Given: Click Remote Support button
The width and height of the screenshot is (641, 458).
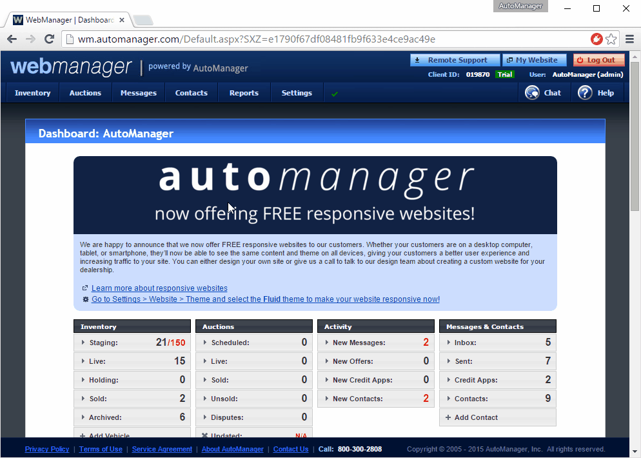Looking at the screenshot, I should click(x=455, y=60).
